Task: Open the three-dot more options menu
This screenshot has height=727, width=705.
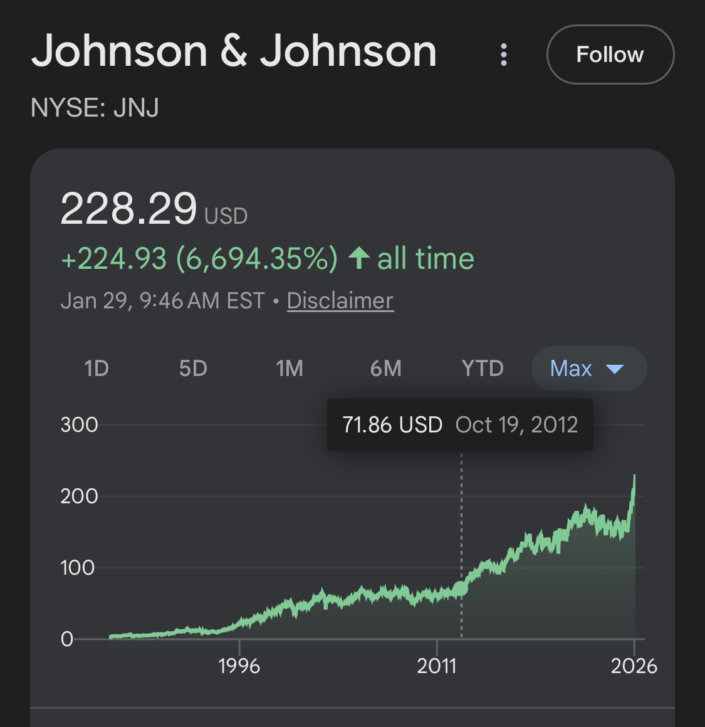Action: (x=504, y=55)
